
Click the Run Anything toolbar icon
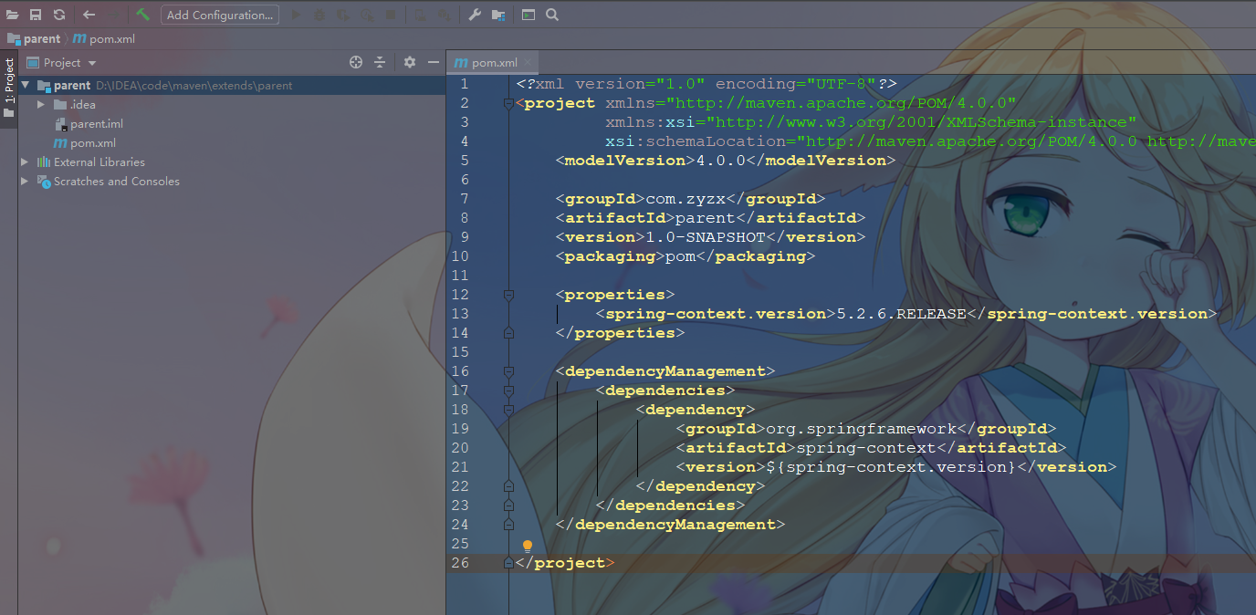pyautogui.click(x=529, y=15)
